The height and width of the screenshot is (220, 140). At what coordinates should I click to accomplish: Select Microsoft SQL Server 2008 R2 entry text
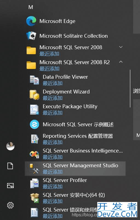(x=75, y=62)
